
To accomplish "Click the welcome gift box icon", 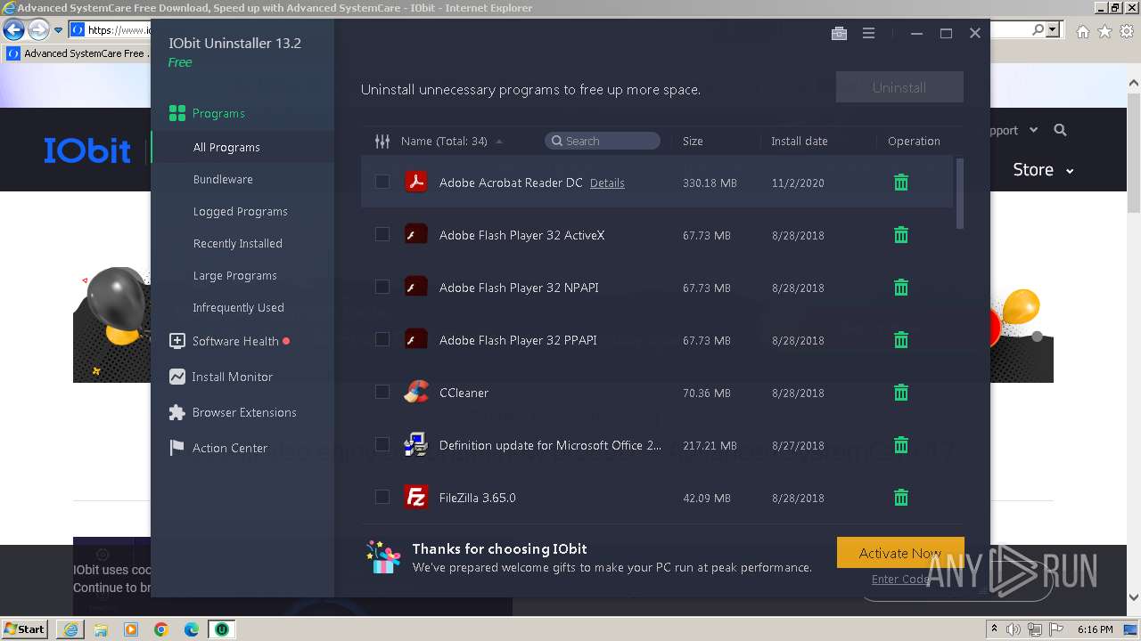I will 383,557.
